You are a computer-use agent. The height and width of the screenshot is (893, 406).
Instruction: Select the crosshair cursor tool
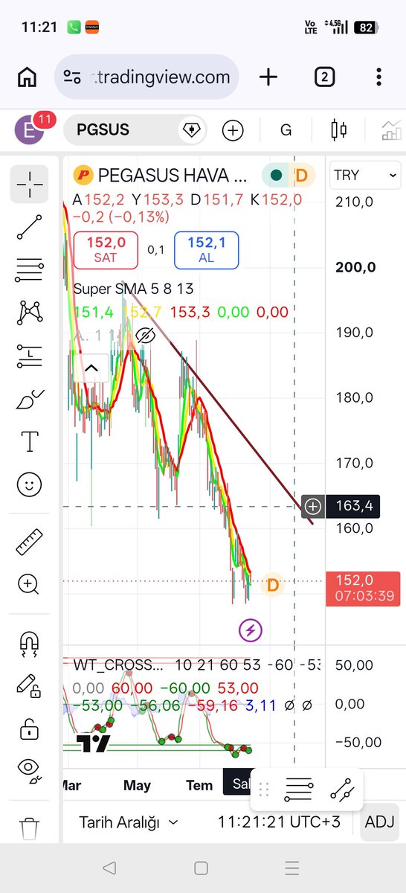pyautogui.click(x=29, y=185)
